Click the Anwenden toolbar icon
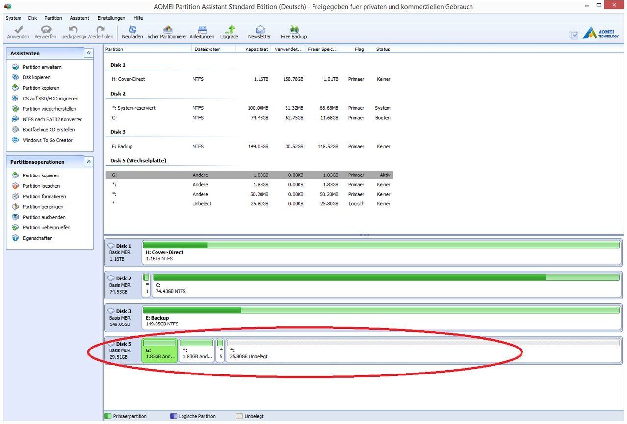 click(18, 33)
